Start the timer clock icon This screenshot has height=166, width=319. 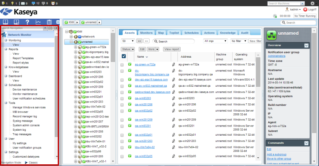pyautogui.click(x=275, y=16)
